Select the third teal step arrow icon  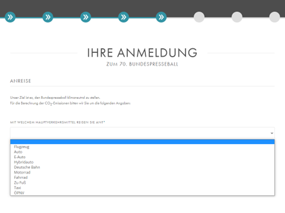pyautogui.click(x=86, y=17)
